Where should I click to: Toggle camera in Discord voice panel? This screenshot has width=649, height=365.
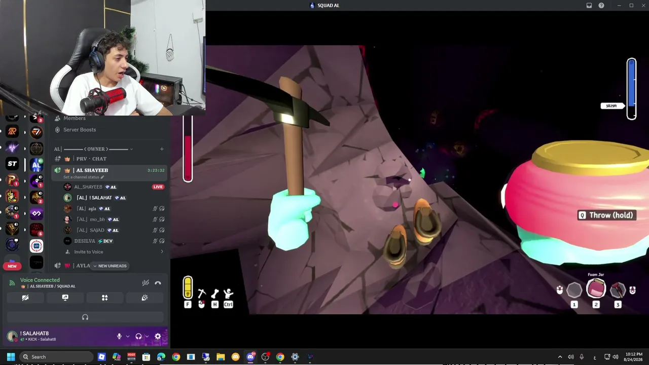click(25, 298)
